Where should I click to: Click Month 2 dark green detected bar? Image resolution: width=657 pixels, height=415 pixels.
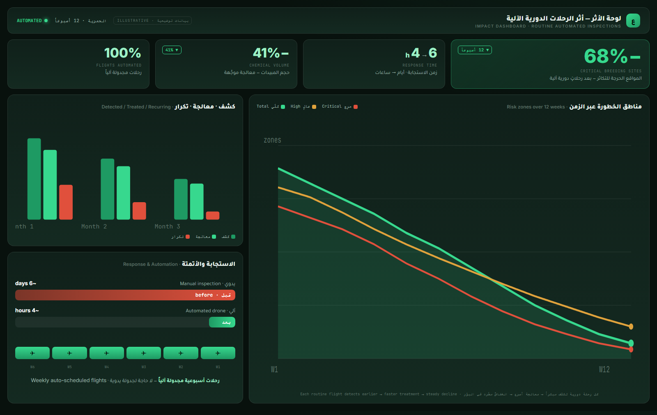tap(108, 189)
